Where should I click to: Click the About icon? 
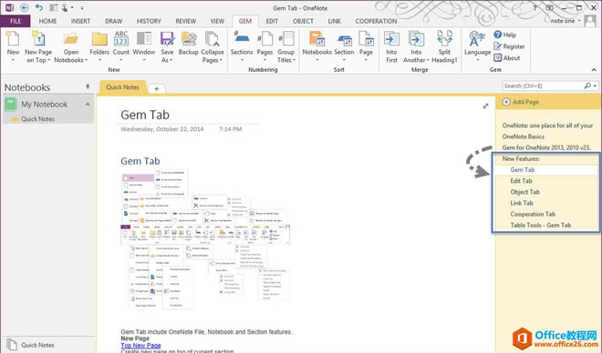(498, 58)
